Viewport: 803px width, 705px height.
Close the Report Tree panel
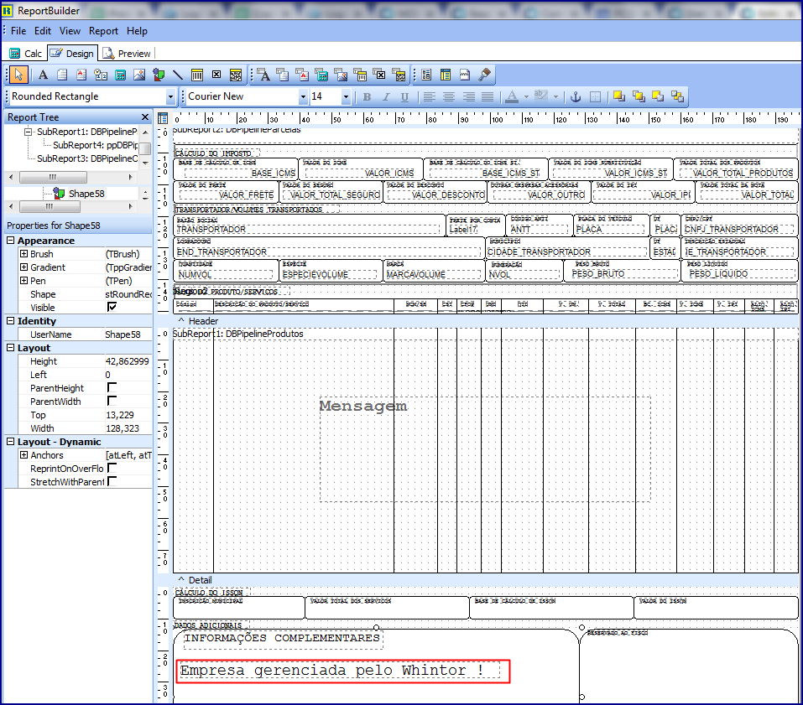click(145, 117)
